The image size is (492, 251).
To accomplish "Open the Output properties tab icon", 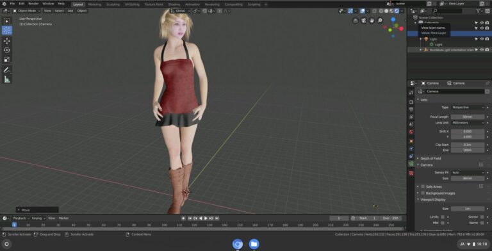I will (x=411, y=109).
